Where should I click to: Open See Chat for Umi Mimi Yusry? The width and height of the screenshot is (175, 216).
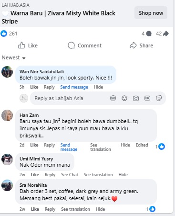pyautogui.click(x=70, y=175)
